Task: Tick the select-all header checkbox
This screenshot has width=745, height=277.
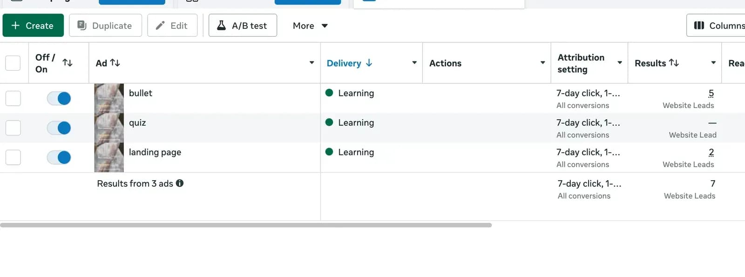Action: tap(13, 63)
